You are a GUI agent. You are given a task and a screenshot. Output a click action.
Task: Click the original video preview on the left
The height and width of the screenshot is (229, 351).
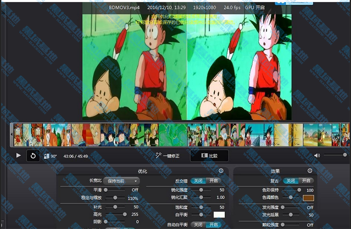pyautogui.click(x=134, y=67)
